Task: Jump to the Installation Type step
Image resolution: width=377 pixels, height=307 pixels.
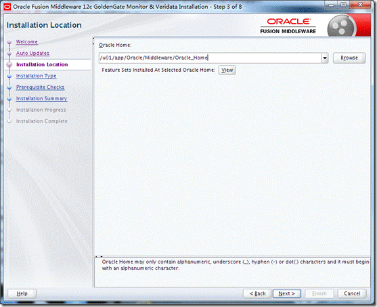Action: (x=36, y=76)
